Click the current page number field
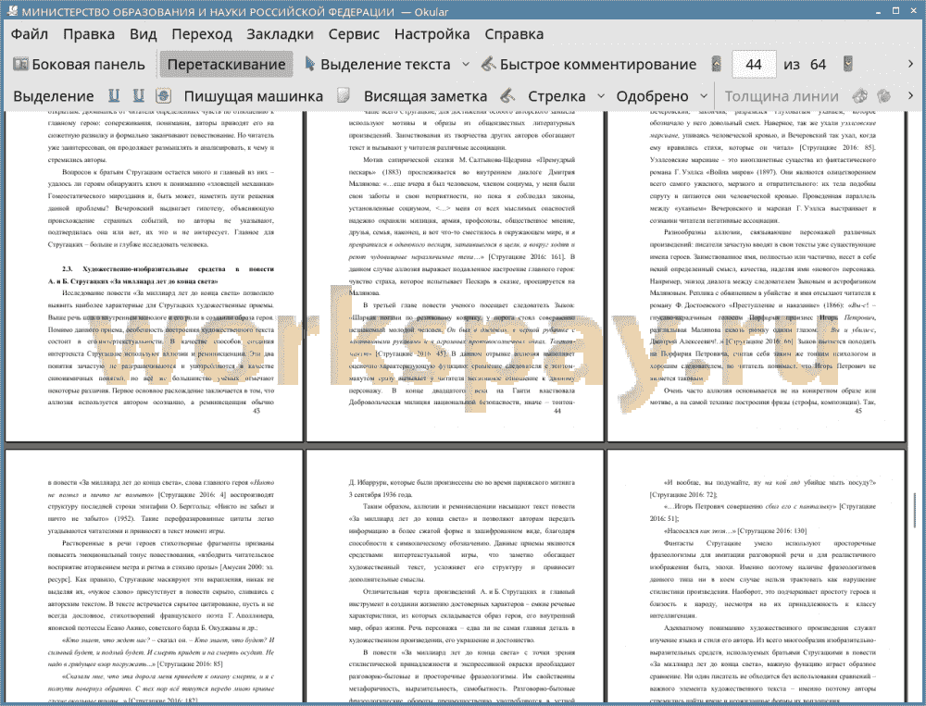The image size is (926, 706). pos(754,65)
